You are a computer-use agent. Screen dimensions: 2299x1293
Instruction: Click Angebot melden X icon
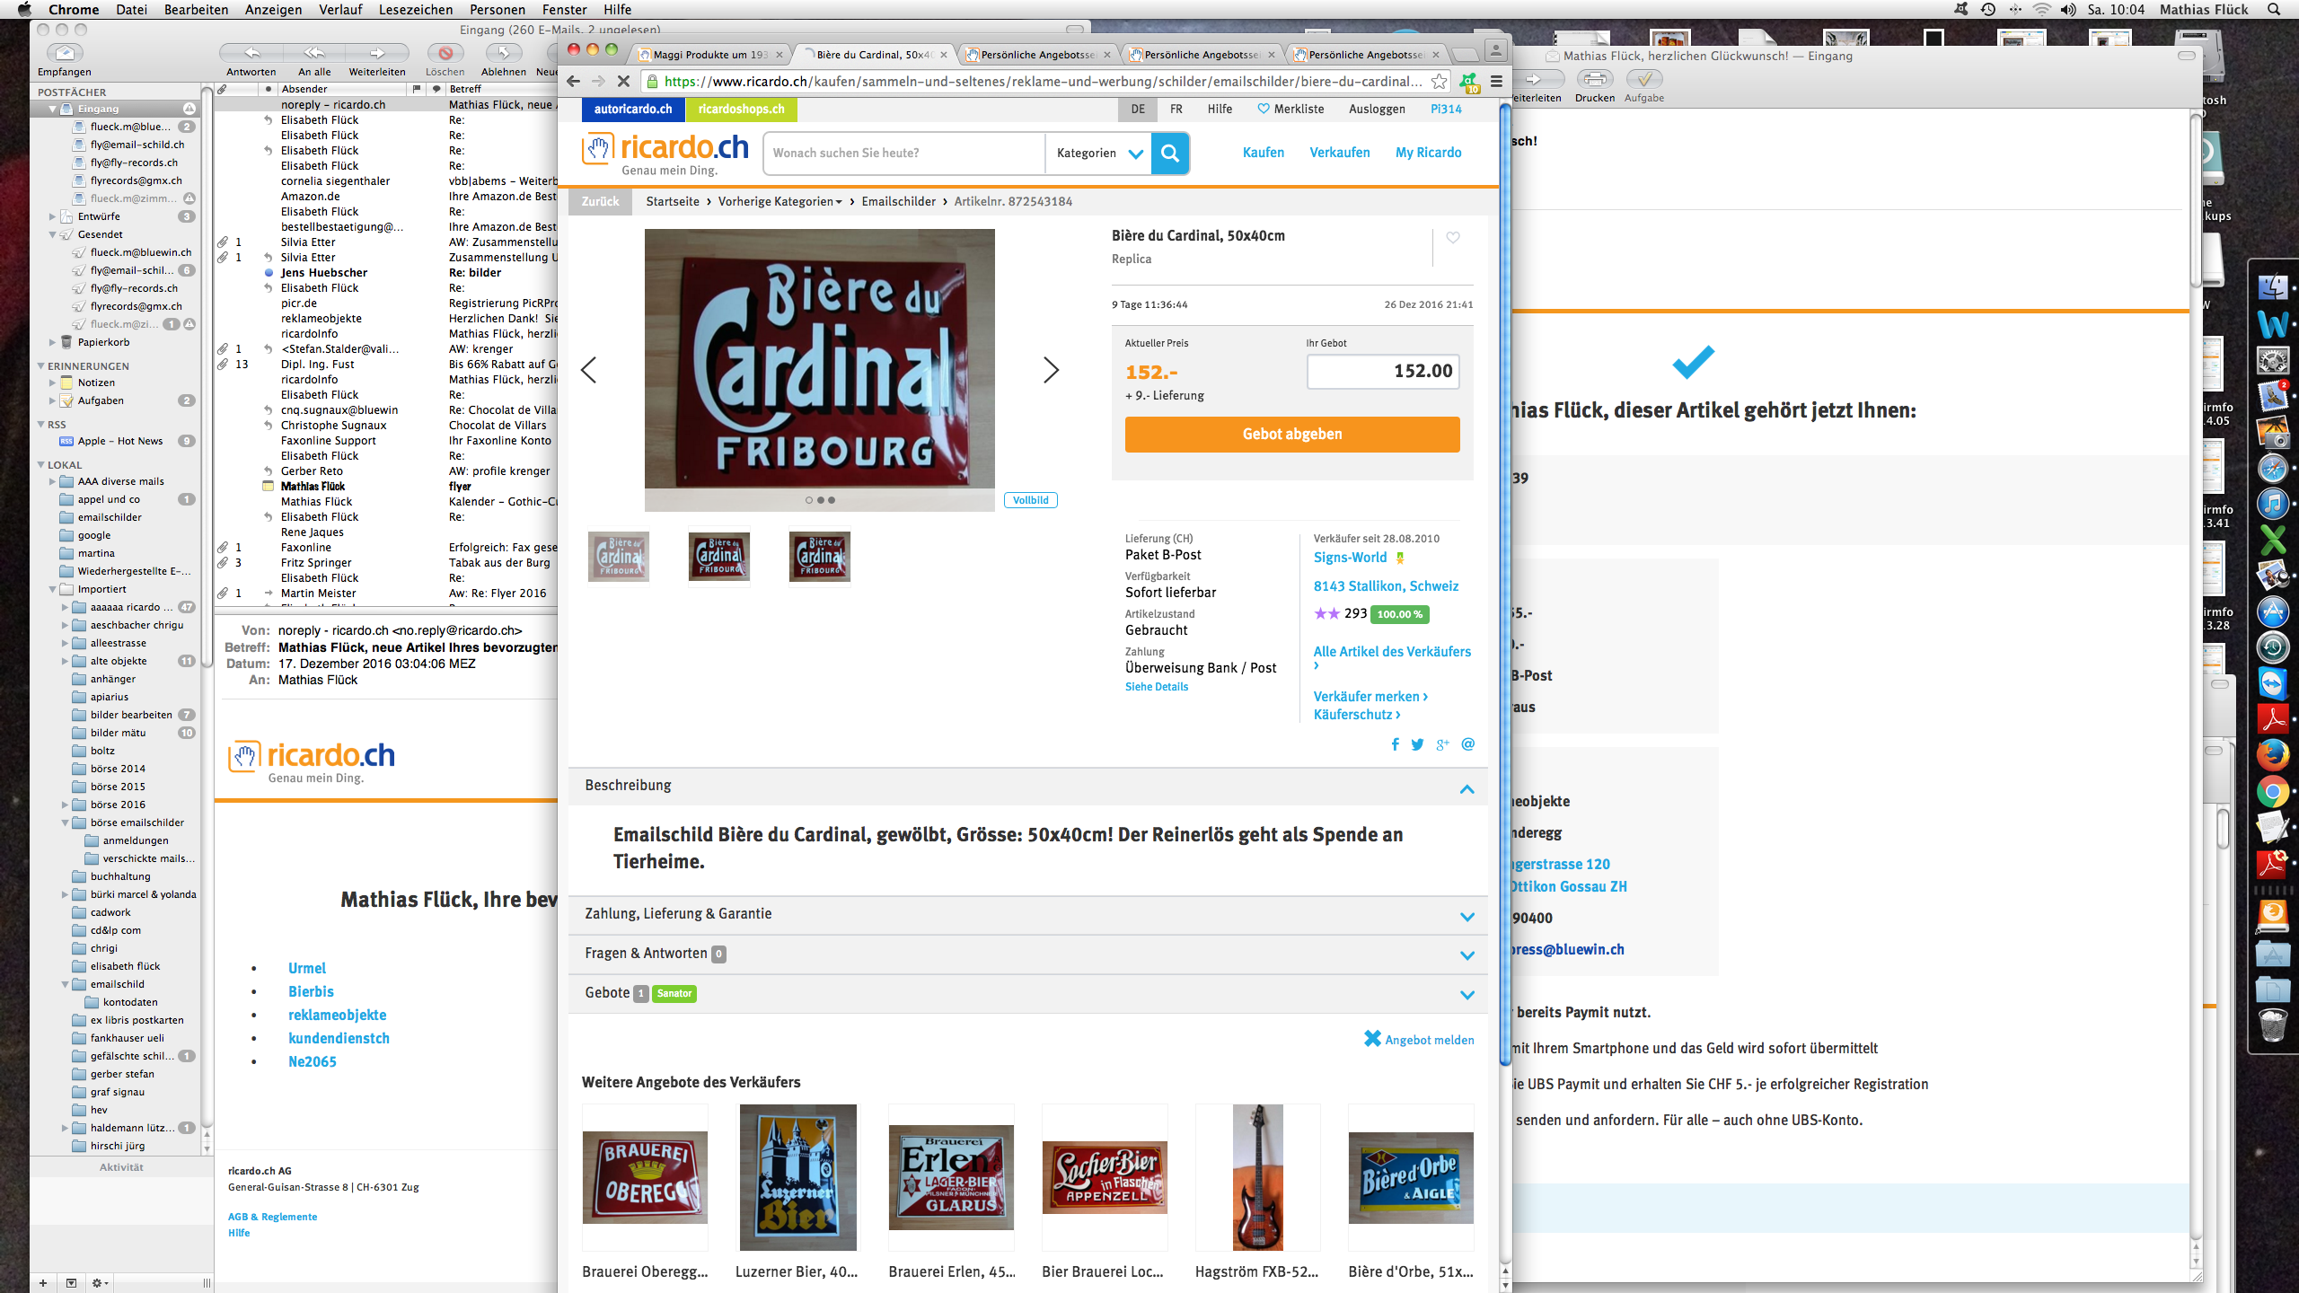[1372, 1039]
